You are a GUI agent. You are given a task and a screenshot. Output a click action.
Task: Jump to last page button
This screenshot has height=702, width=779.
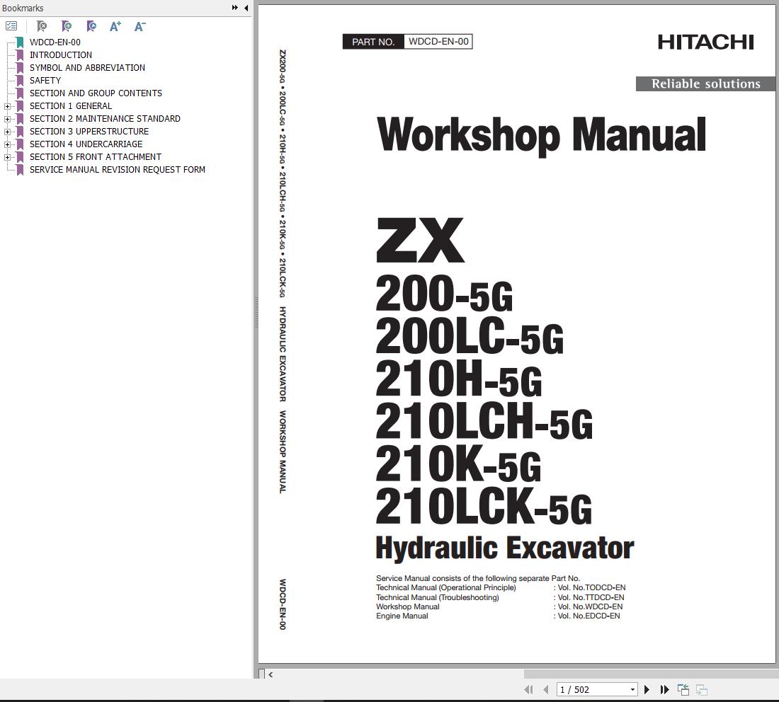[x=664, y=689]
